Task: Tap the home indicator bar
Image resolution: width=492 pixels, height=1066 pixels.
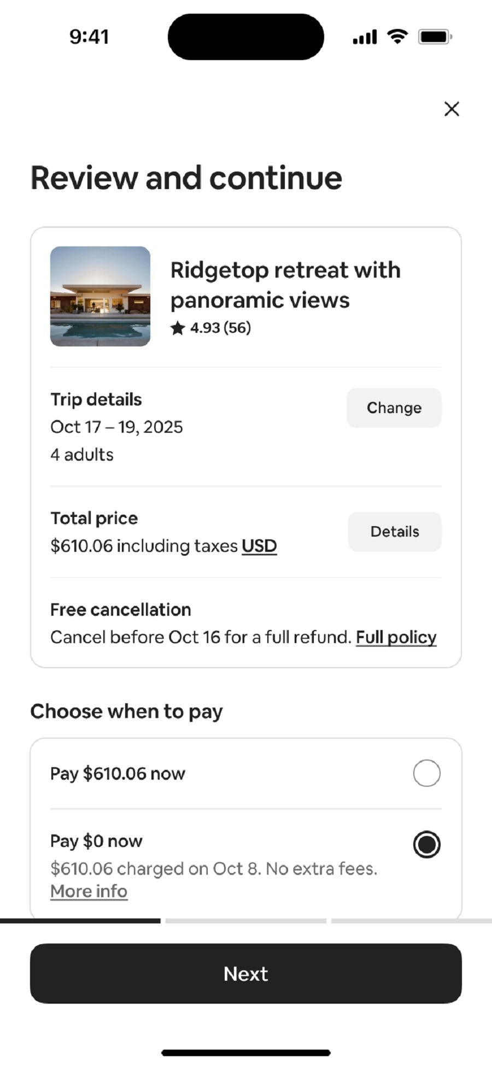Action: click(246, 1052)
